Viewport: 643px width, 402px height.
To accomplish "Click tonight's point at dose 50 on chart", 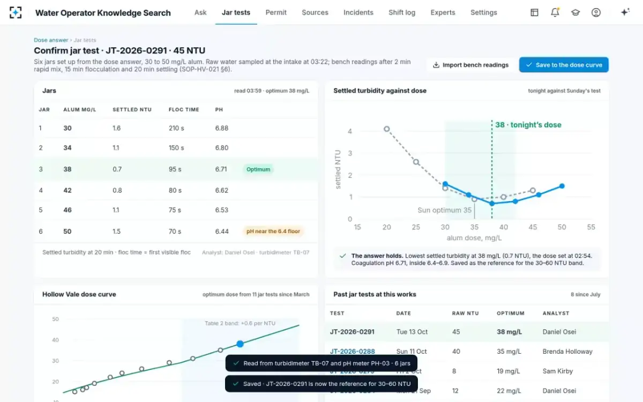I will click(562, 186).
